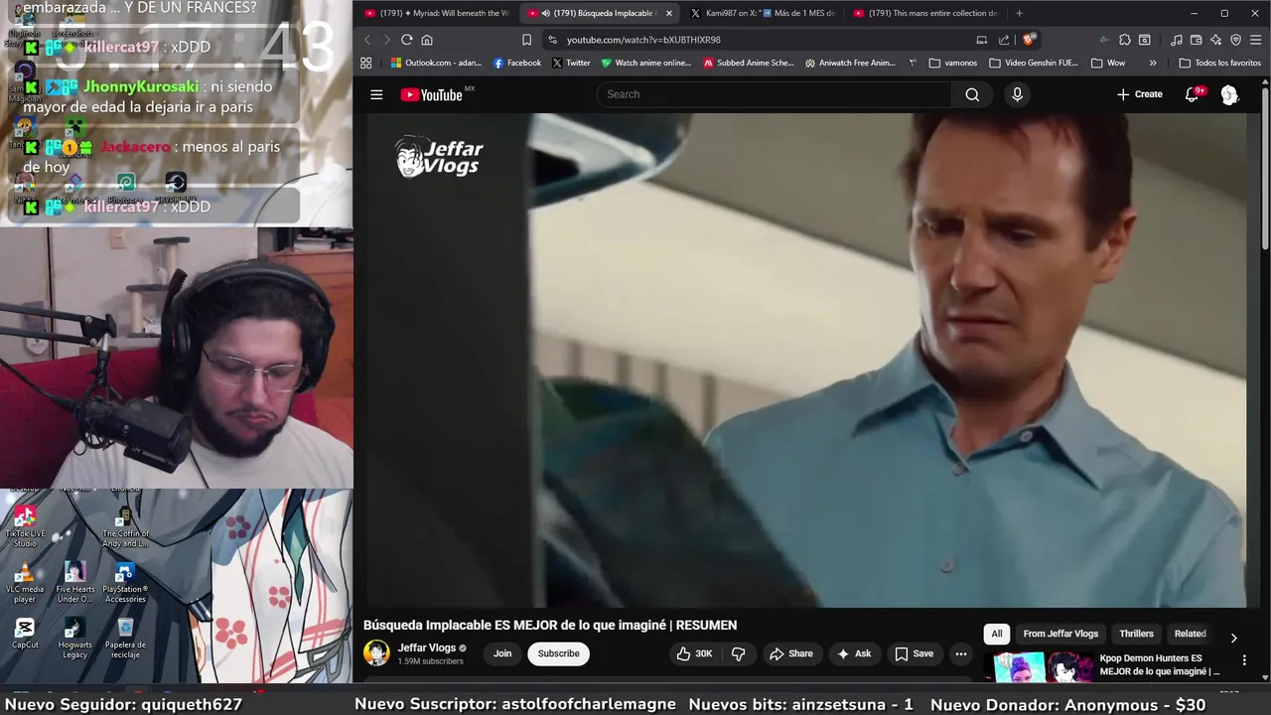Open the Video Genshin FUE bookmarks folder

(x=1033, y=63)
